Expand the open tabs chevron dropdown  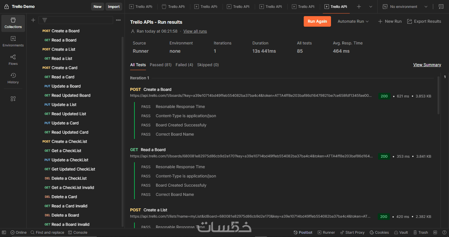tap(371, 7)
